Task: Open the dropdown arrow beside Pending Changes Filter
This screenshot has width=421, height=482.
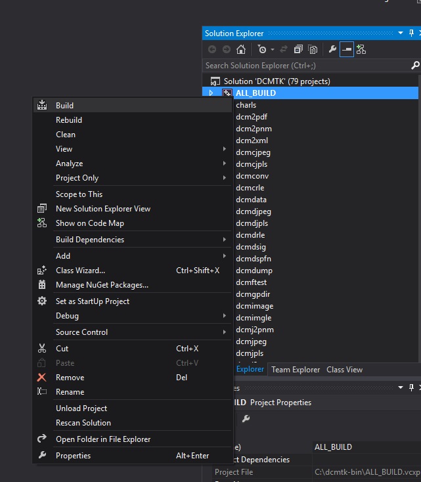Action: 273,49
